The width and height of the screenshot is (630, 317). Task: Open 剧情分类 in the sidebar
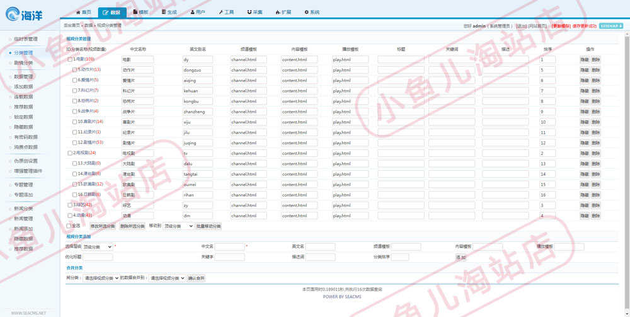click(x=23, y=62)
